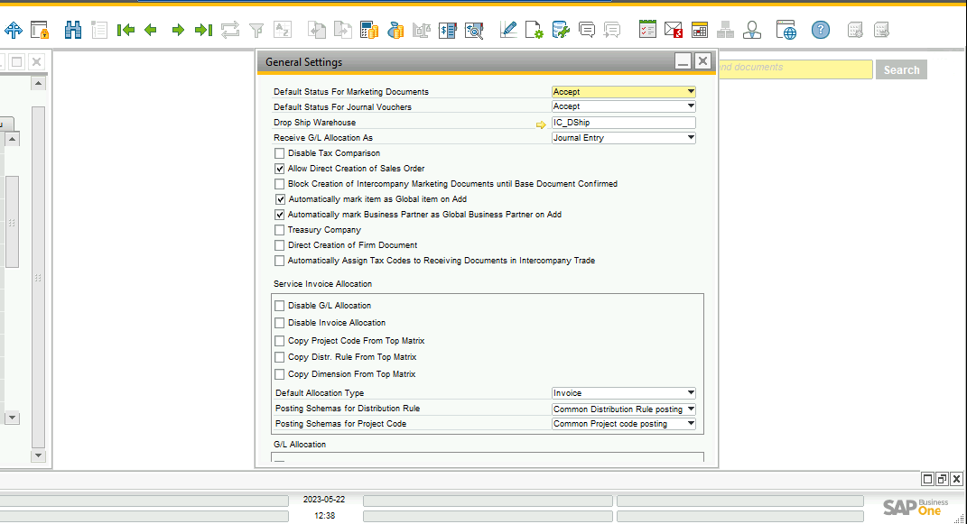Click the funnel filter icon
The height and width of the screenshot is (524, 967).
coord(256,30)
